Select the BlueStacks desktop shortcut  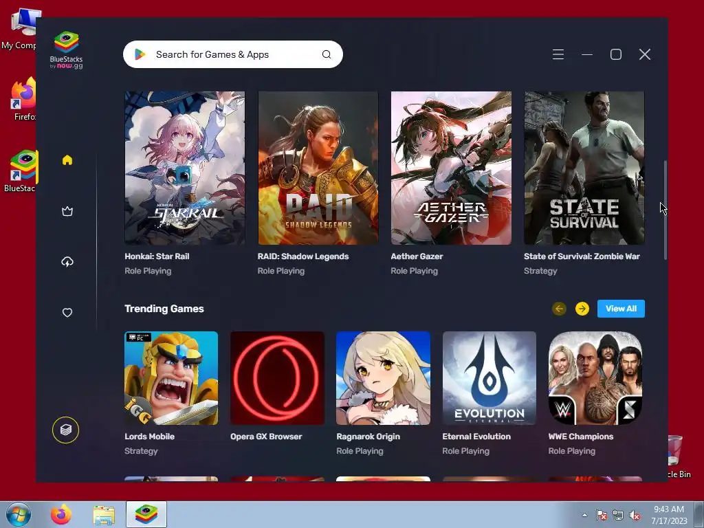click(x=21, y=171)
